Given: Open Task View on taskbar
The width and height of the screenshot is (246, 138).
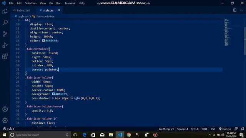Looking at the screenshot, I should pos(75,135).
